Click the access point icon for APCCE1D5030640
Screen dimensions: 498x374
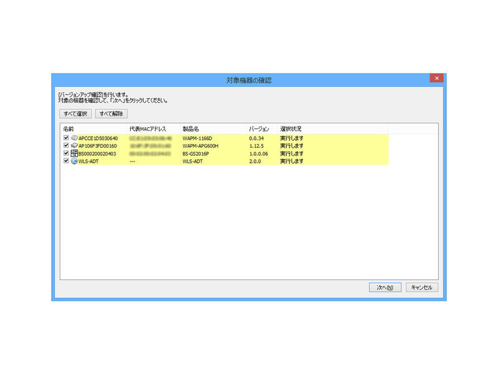coord(74,138)
